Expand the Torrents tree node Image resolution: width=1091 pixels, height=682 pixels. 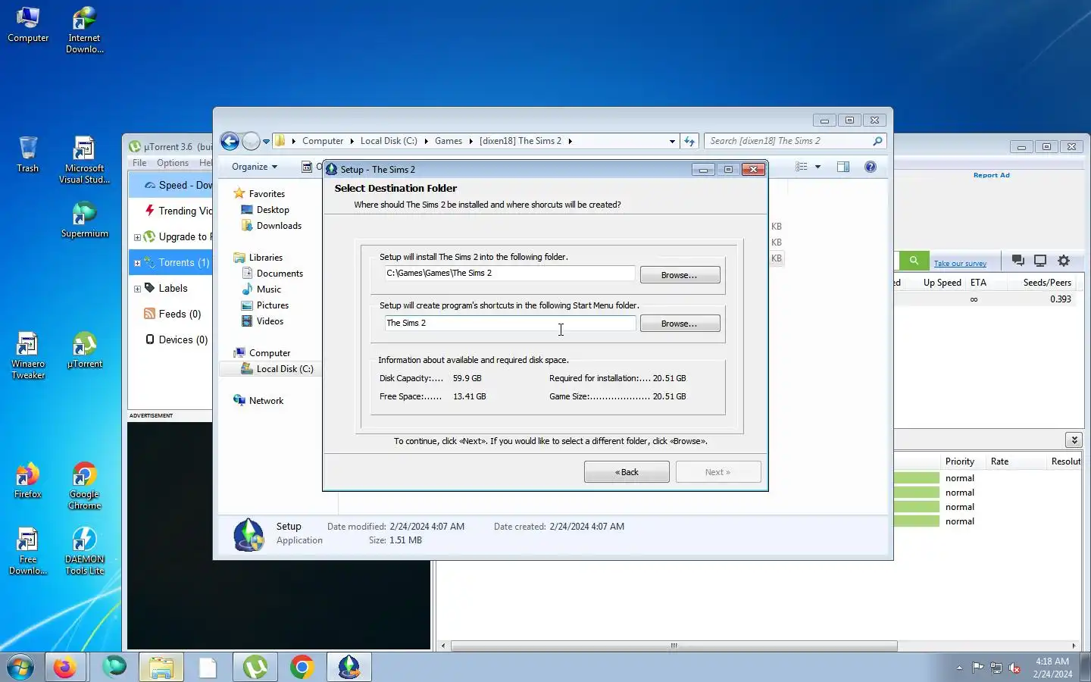point(137,263)
